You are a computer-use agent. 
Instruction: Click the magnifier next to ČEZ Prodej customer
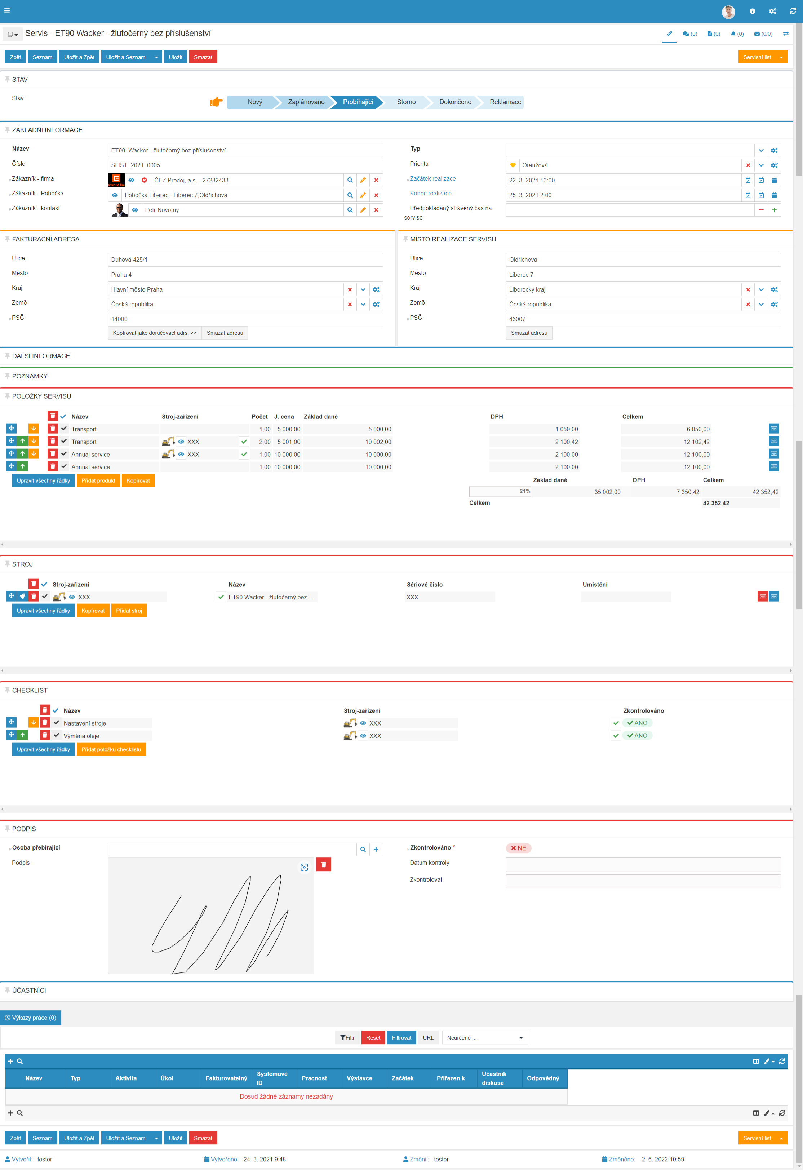tap(350, 180)
